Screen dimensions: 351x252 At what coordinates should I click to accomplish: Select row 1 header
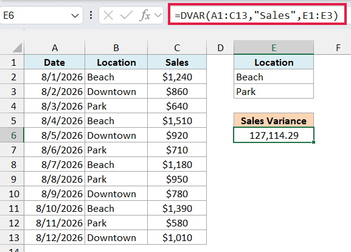click(x=12, y=62)
